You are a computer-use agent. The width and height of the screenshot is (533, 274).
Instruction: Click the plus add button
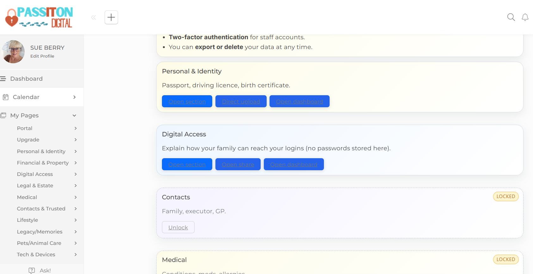tap(111, 17)
